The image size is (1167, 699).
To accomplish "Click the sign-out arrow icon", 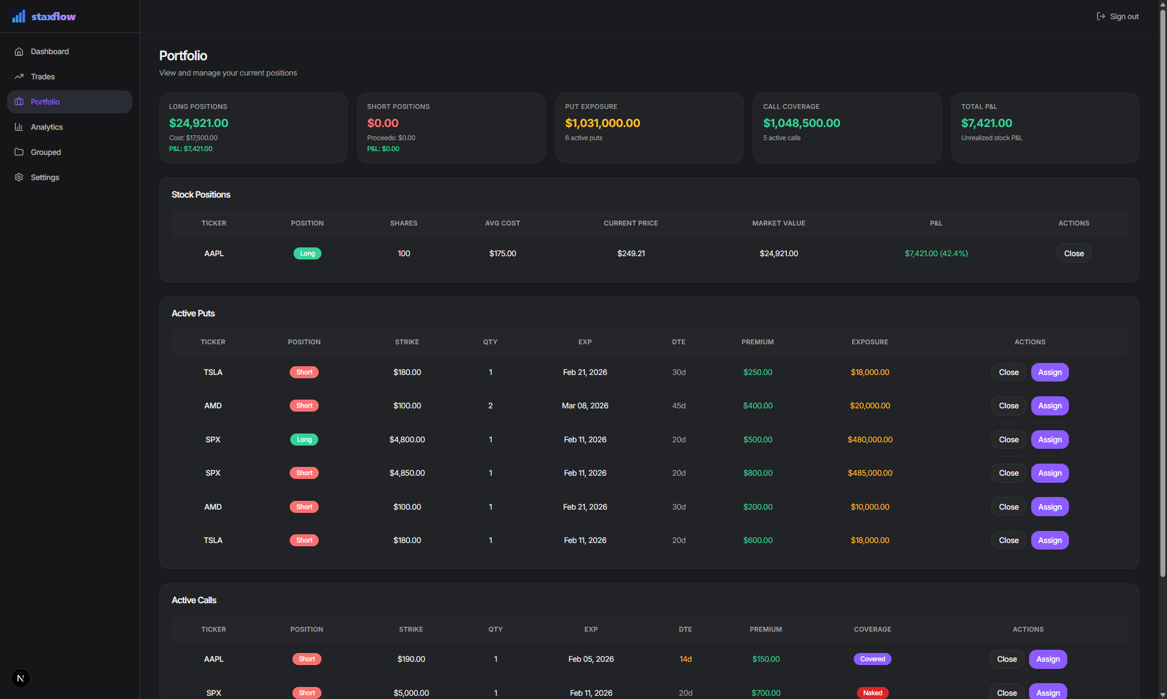I will click(1100, 16).
